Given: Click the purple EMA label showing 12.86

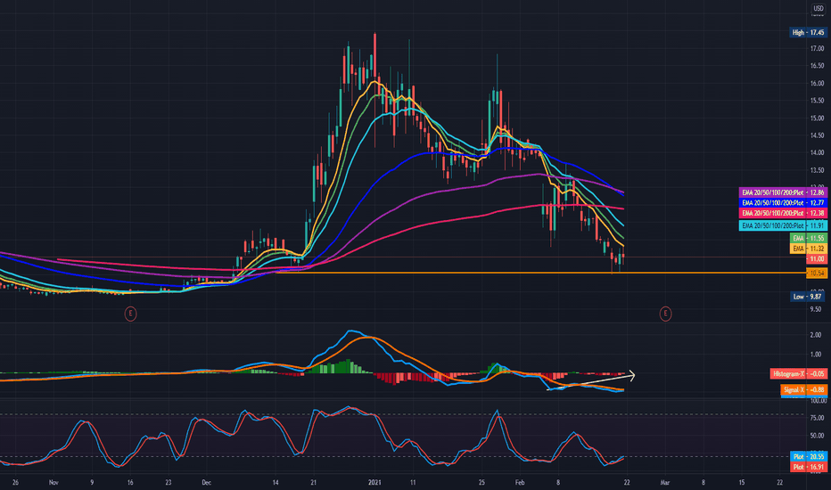Looking at the screenshot, I should (783, 192).
